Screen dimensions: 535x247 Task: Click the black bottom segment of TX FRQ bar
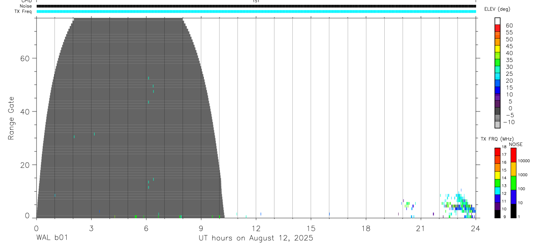pyautogui.click(x=498, y=214)
